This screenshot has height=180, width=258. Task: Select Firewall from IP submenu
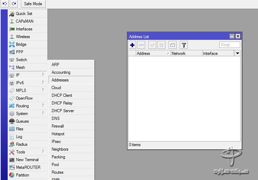pos(71,126)
